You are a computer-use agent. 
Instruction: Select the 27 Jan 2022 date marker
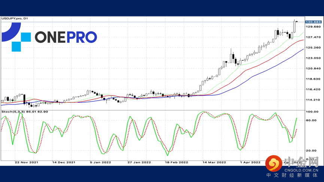click(139, 163)
